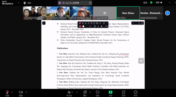Viewport: 176px width, 97px height.
Task: Select the eraser tool
Action: pyautogui.click(x=88, y=23)
